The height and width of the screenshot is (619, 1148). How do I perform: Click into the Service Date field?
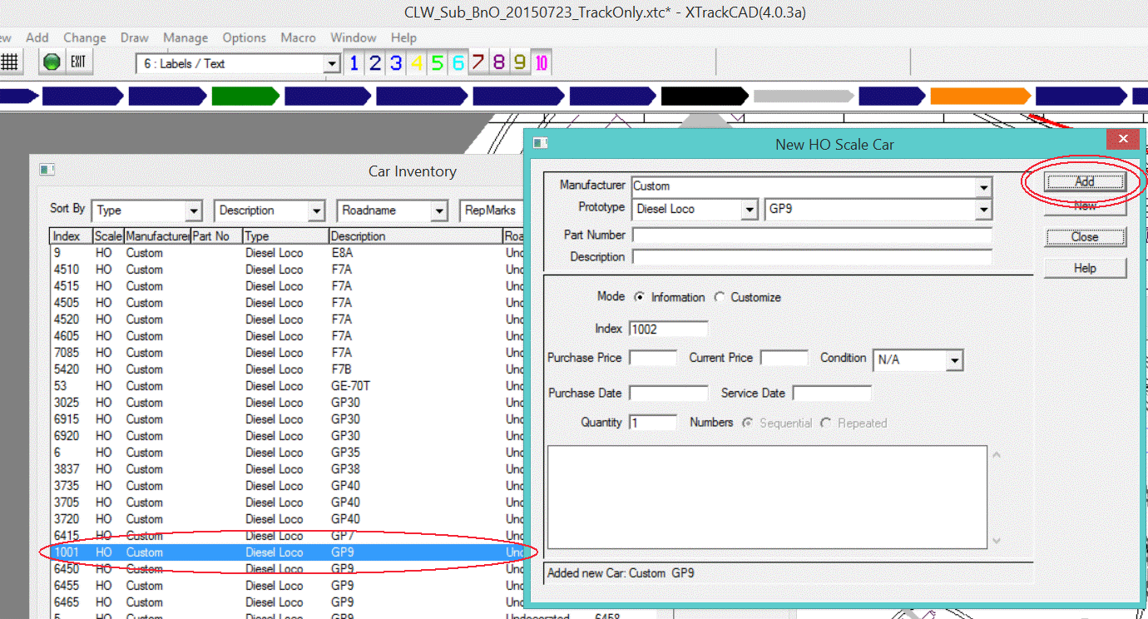[x=832, y=393]
